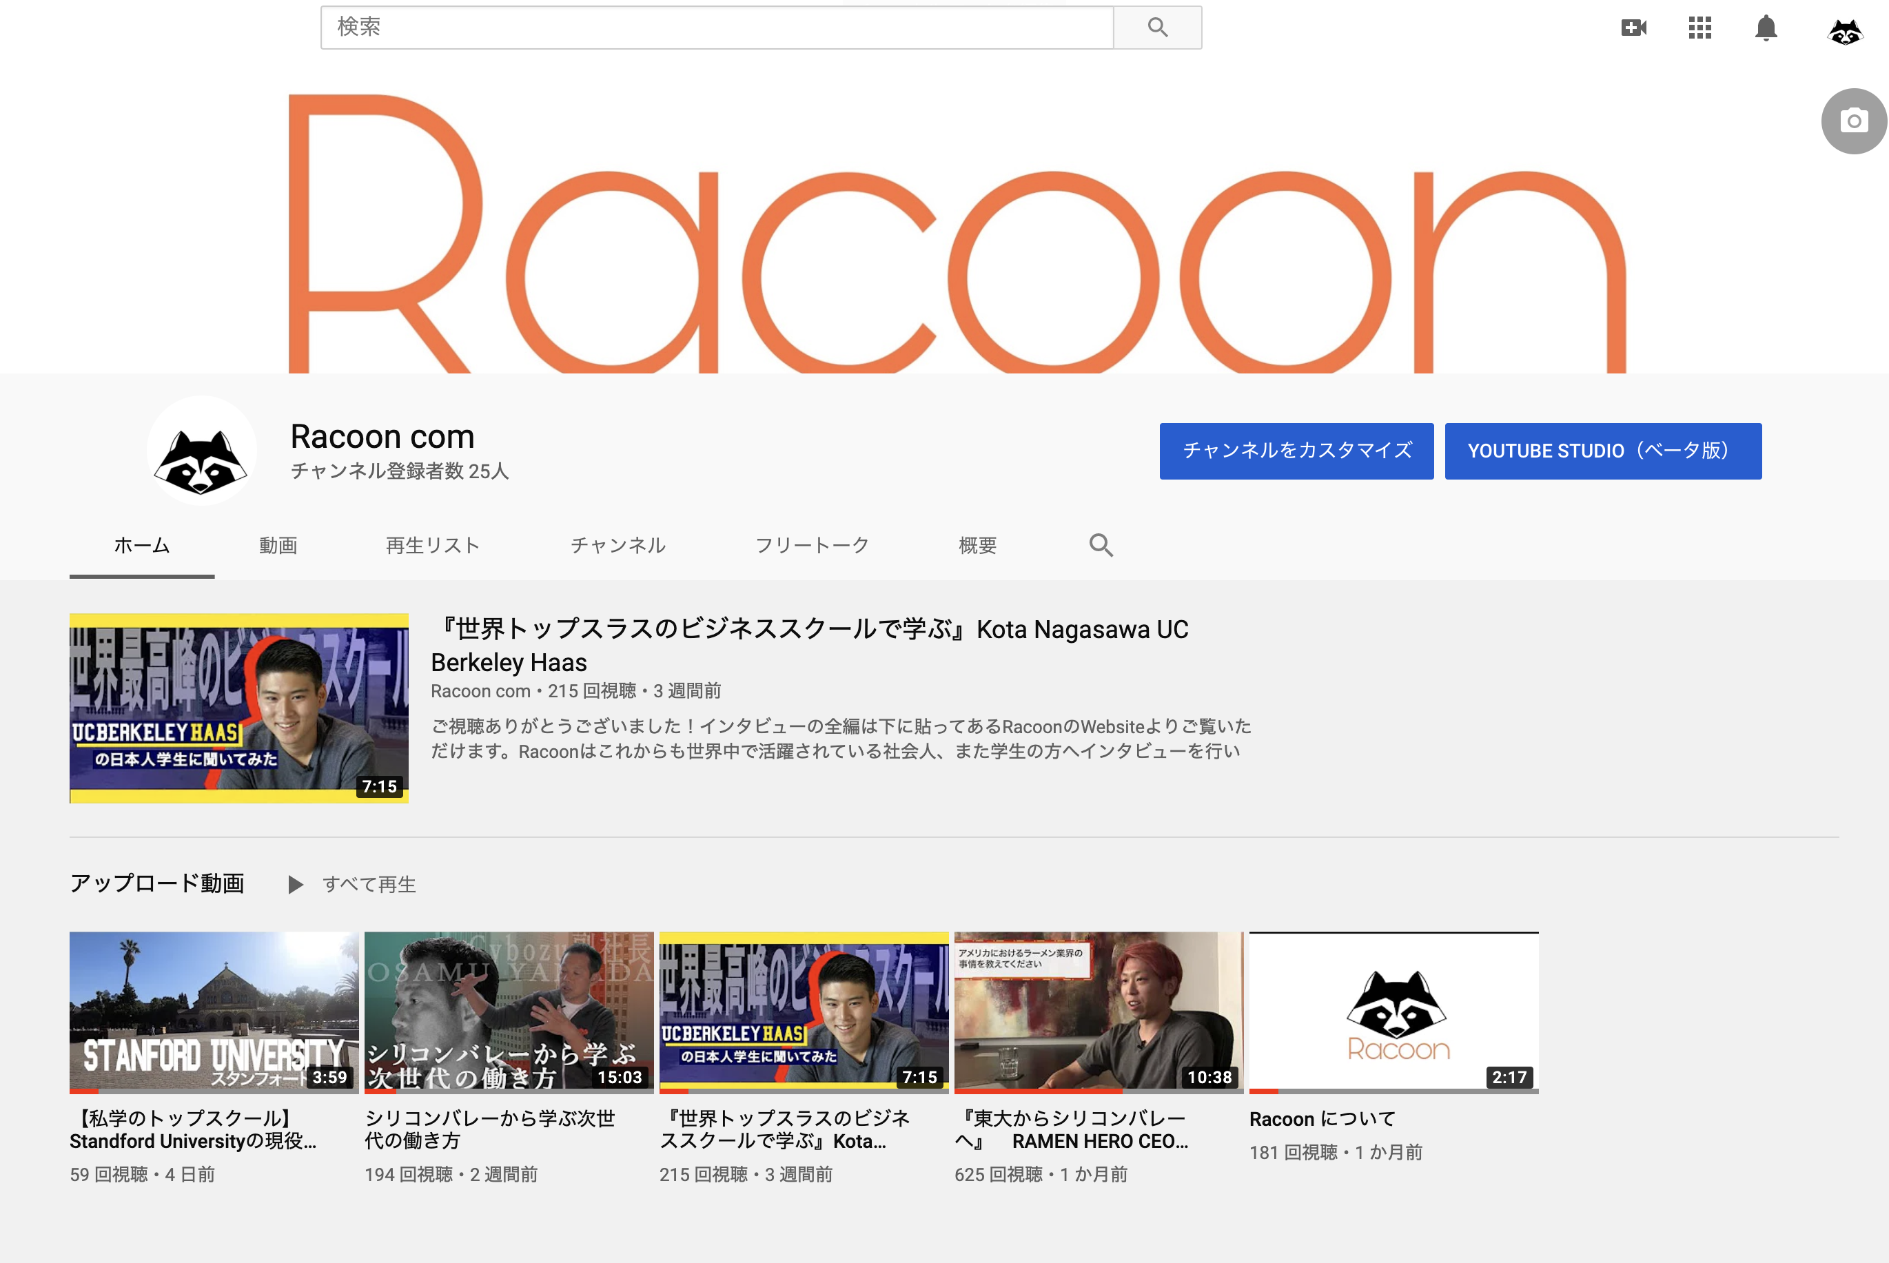Click YOUTUBE STUDIO (ベータ版) button
1889x1263 pixels.
point(1602,451)
